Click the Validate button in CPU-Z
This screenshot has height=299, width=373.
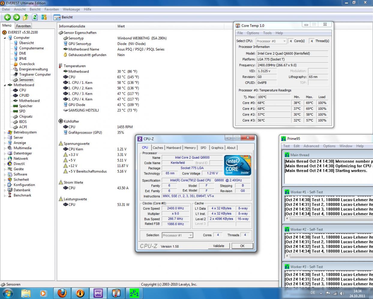coord(218,246)
